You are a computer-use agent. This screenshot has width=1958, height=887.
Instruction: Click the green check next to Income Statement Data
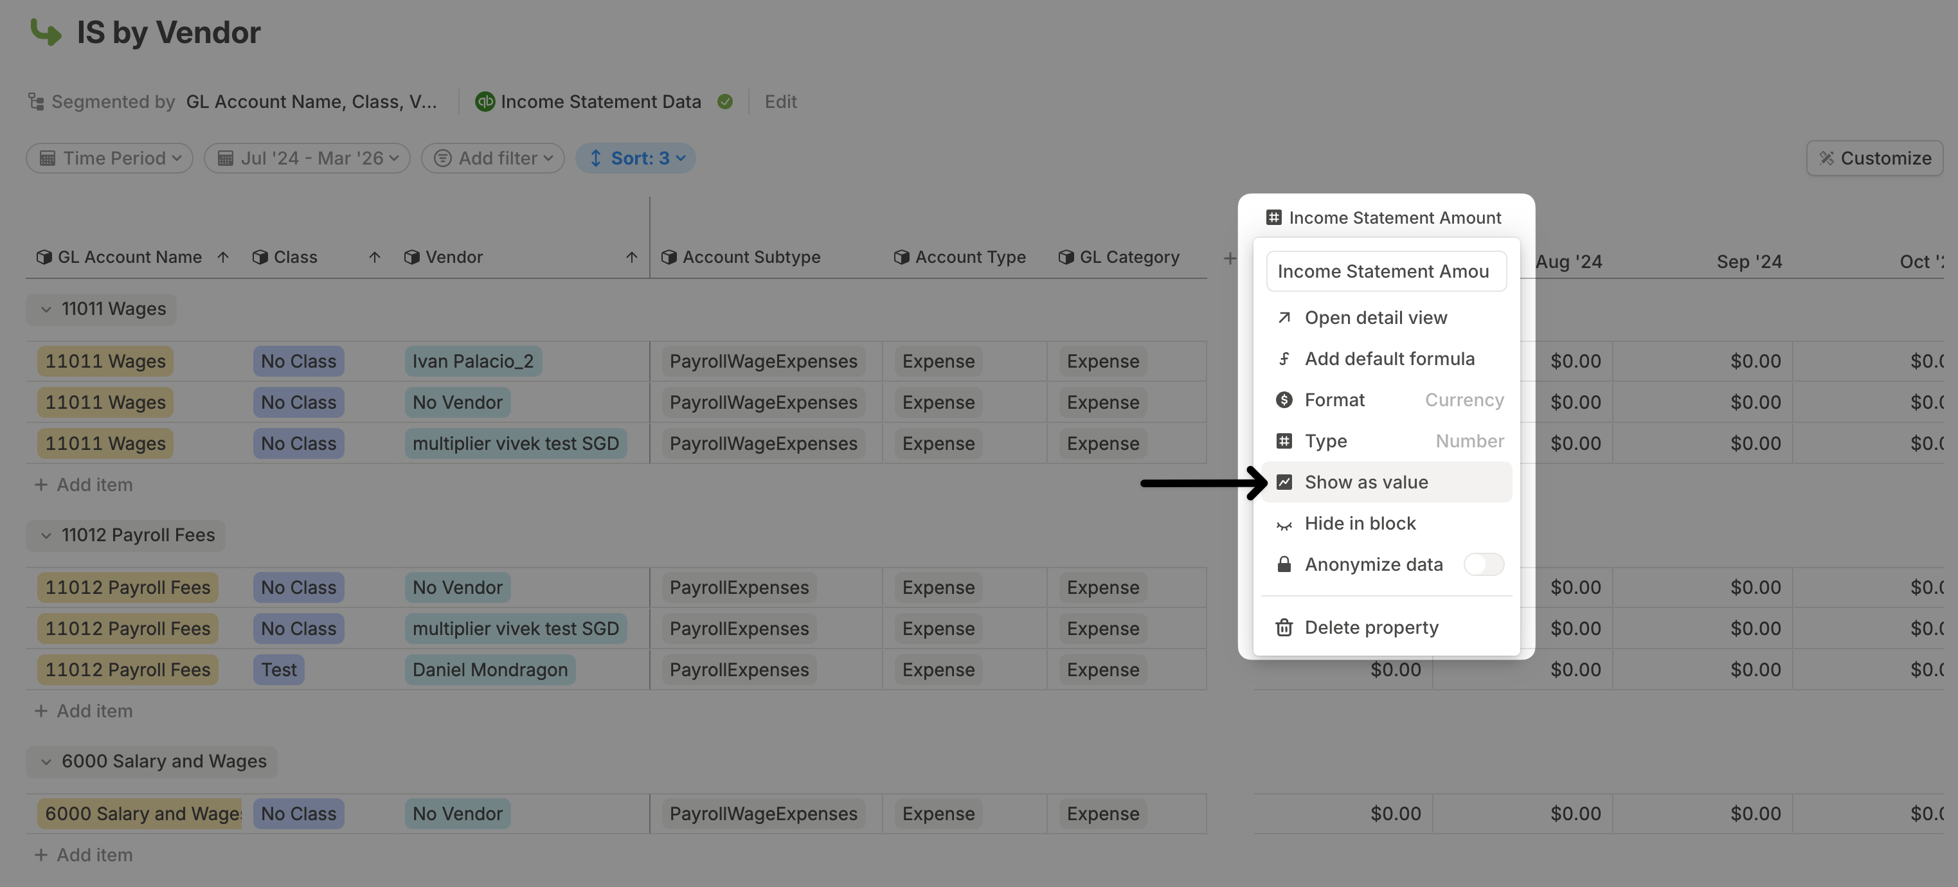click(x=725, y=102)
